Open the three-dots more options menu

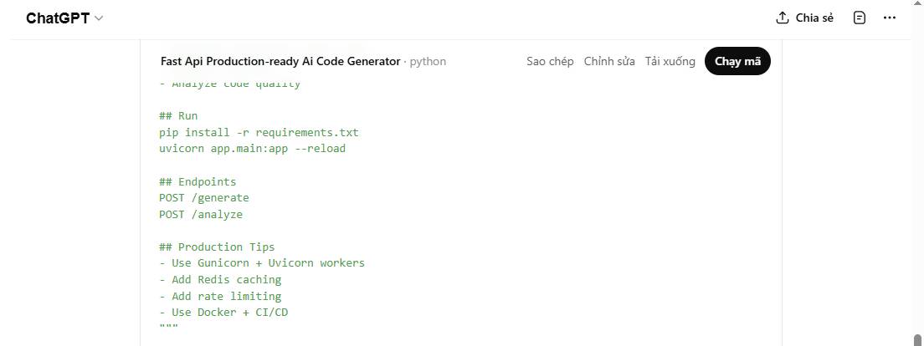890,18
